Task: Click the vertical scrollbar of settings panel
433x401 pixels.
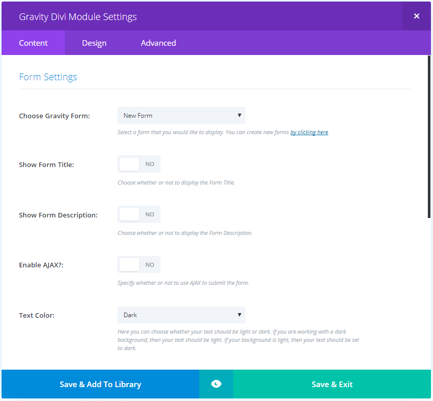Action: 429,137
